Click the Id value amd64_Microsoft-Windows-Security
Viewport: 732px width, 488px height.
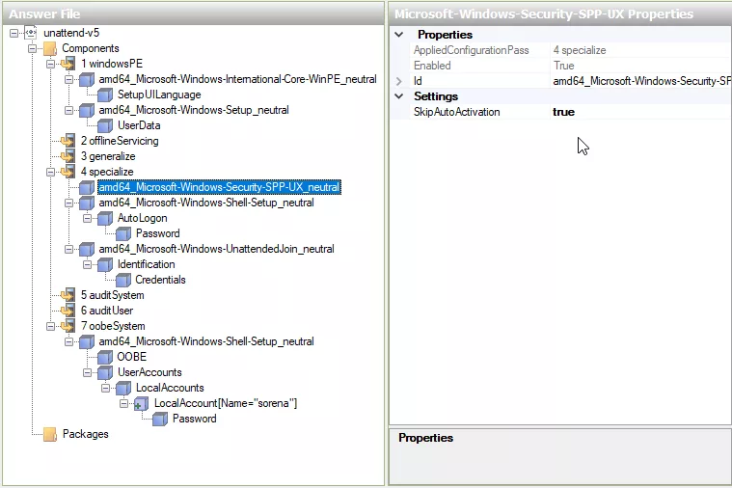(x=641, y=81)
